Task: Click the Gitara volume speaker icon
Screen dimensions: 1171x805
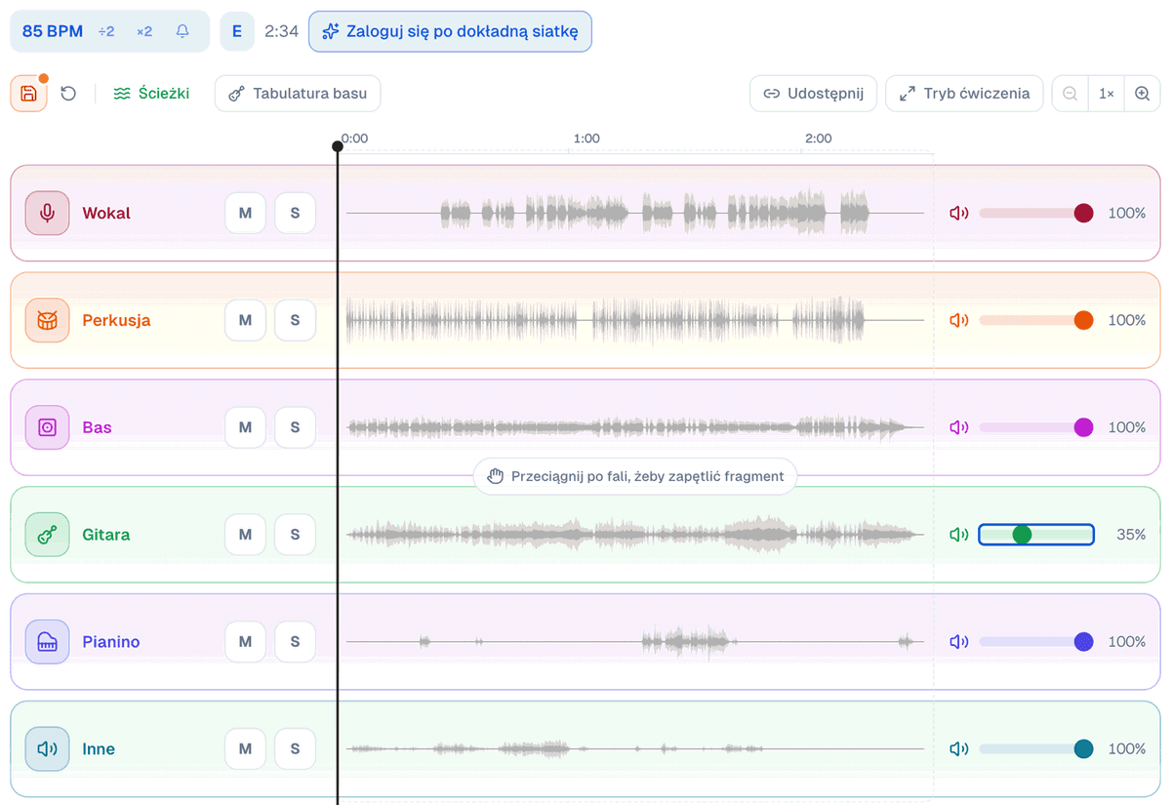Action: [959, 535]
